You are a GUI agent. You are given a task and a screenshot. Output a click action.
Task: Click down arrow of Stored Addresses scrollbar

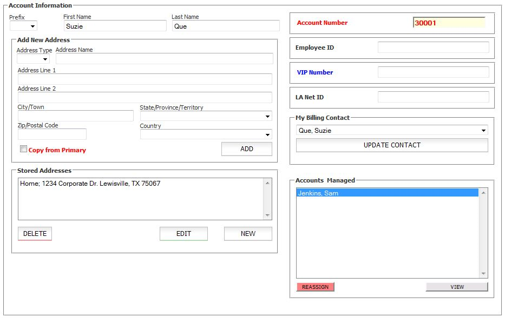point(267,215)
